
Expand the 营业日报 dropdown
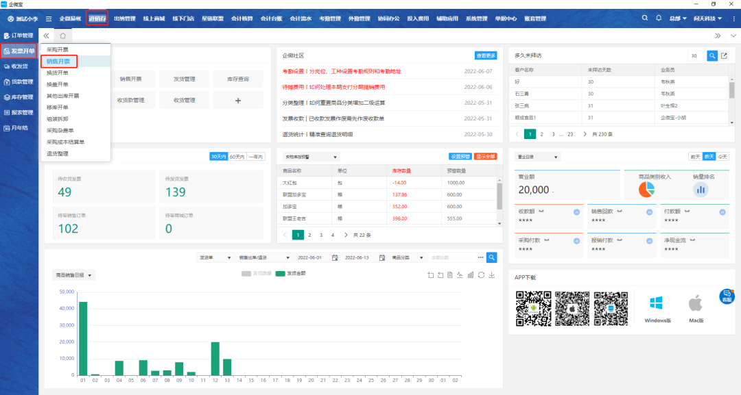tap(537, 157)
